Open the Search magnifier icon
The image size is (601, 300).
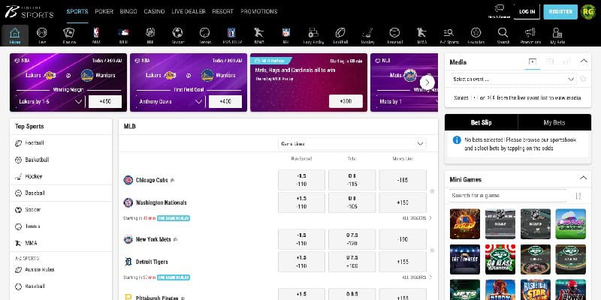click(x=503, y=35)
